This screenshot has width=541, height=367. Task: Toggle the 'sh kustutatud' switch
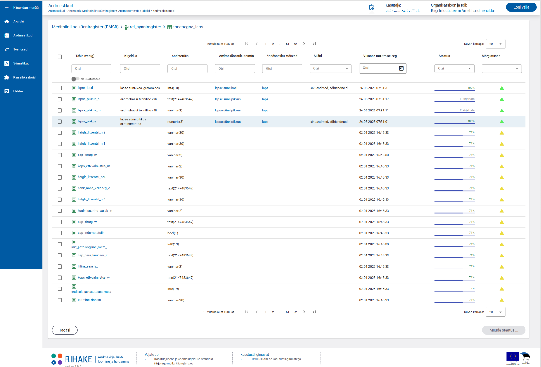tap(75, 79)
